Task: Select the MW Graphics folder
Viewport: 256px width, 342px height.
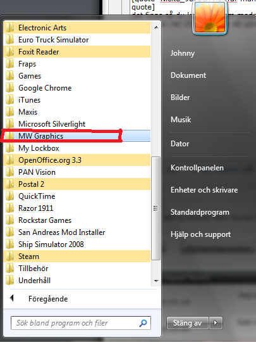Action: pos(77,136)
